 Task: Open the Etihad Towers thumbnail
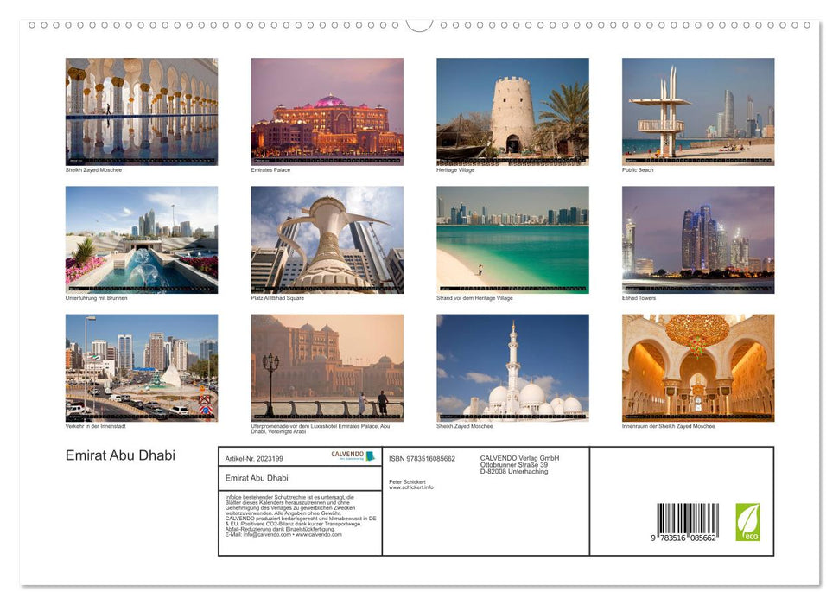click(698, 238)
